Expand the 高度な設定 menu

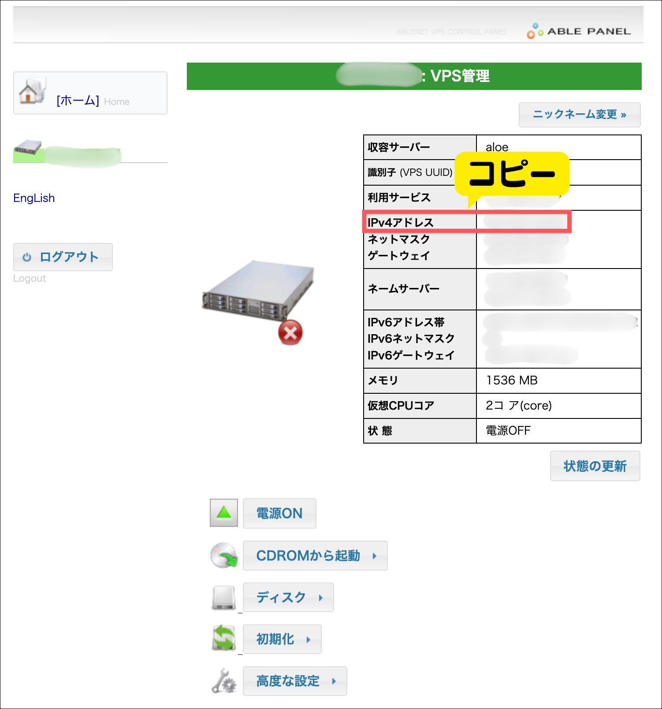coord(295,681)
